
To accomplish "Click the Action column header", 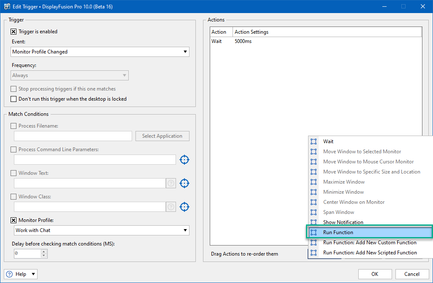I will [221, 32].
